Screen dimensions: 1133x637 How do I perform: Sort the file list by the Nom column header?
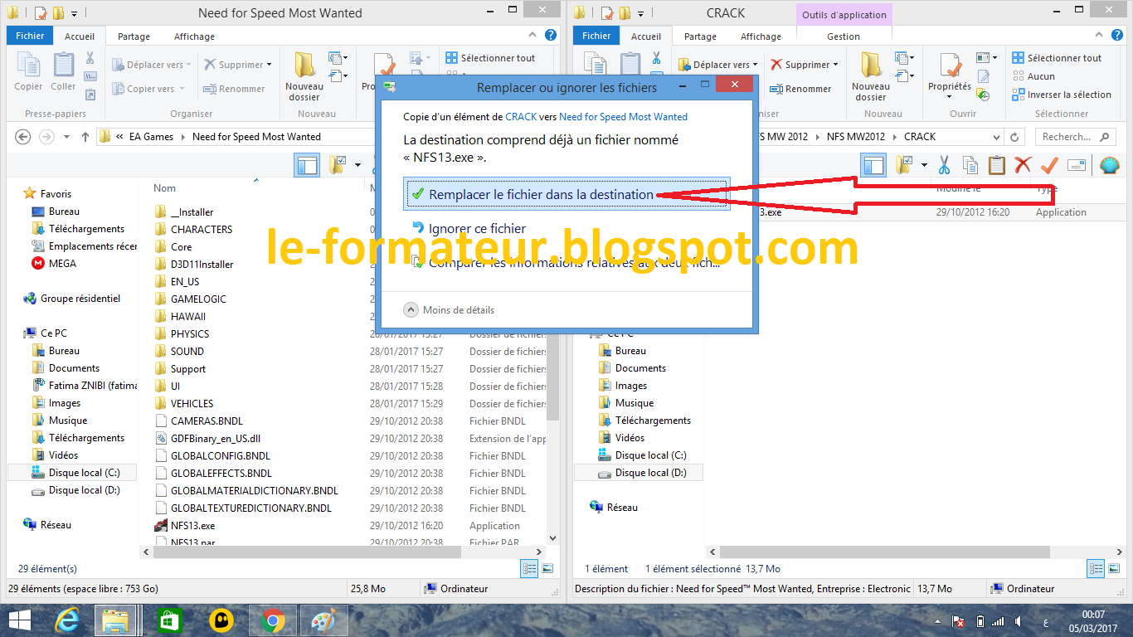tap(165, 189)
